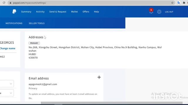Image resolution: width=188 pixels, height=105 pixels.
Task: Click the HUBEI province line
Action: [32, 54]
